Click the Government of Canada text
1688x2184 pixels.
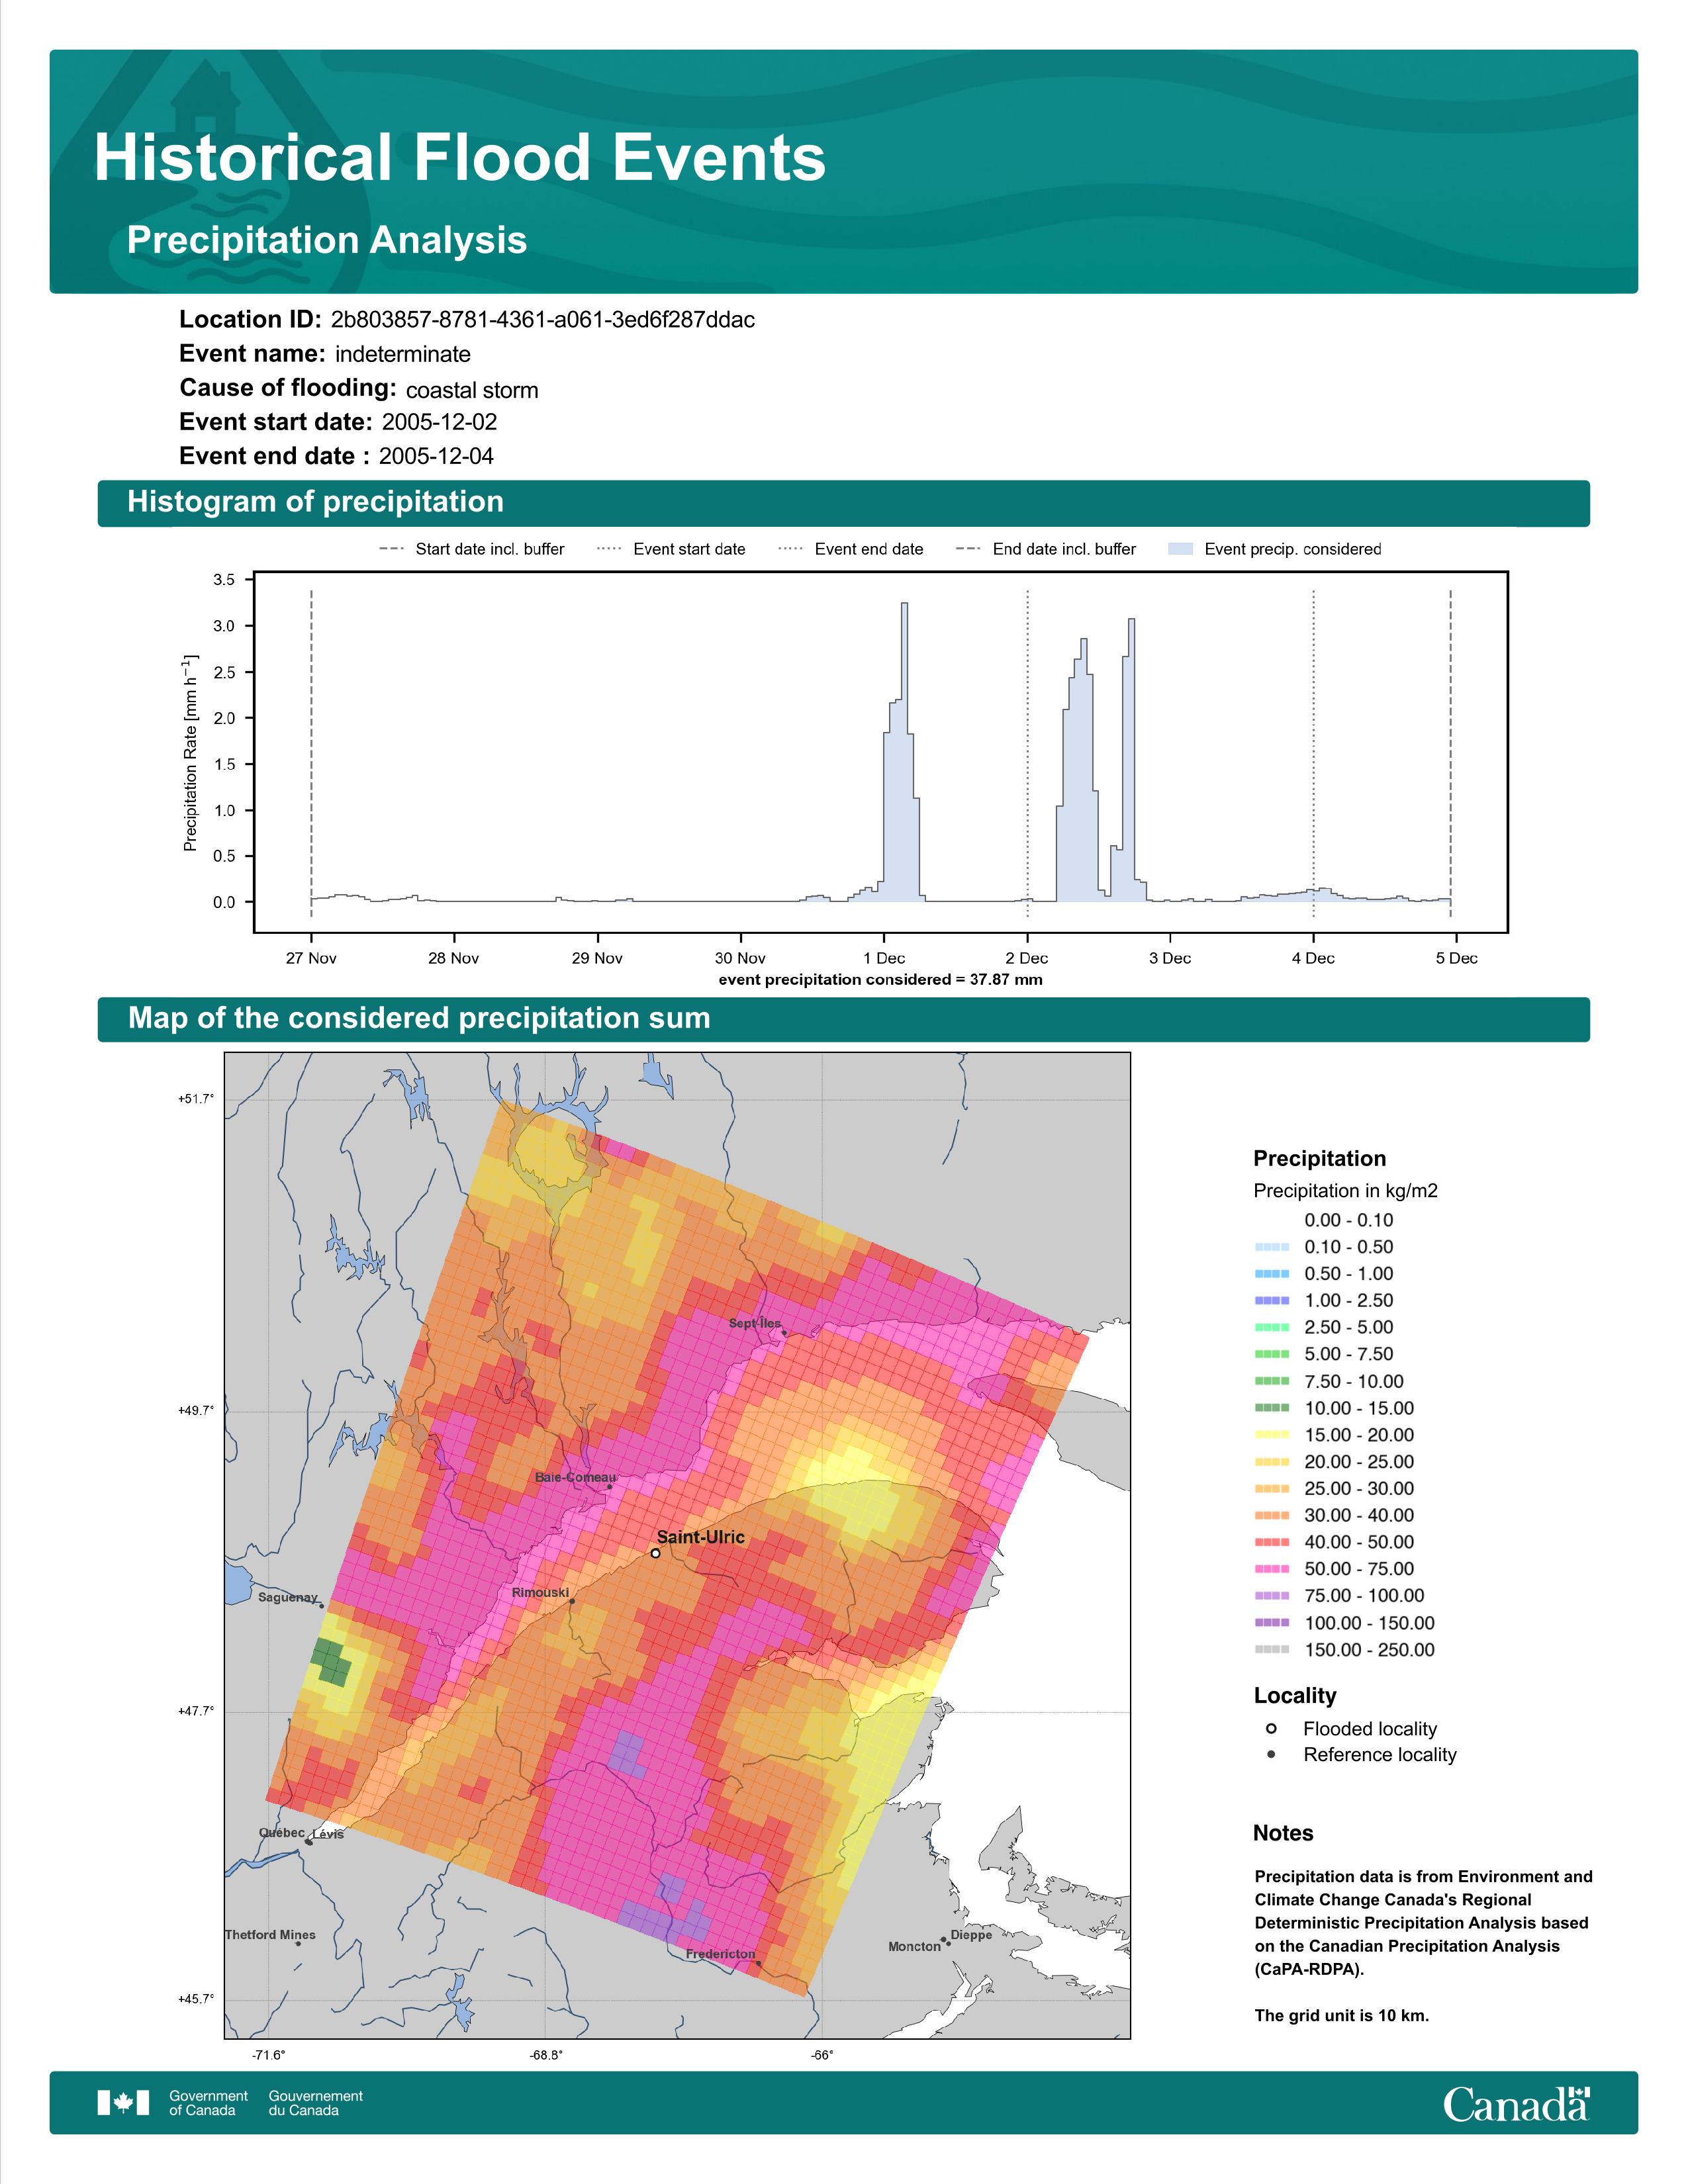pyautogui.click(x=208, y=2103)
